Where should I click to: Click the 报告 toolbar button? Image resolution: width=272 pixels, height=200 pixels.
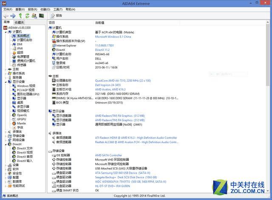click(56, 16)
